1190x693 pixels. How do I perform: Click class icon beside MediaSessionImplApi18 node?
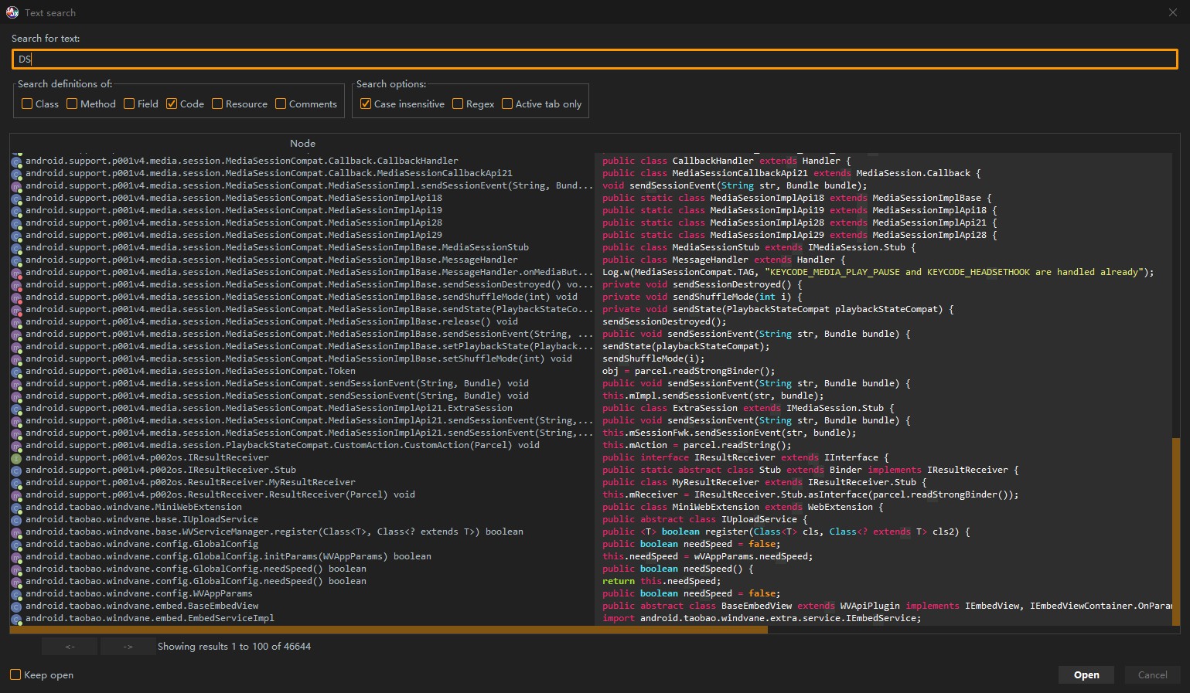(x=16, y=199)
